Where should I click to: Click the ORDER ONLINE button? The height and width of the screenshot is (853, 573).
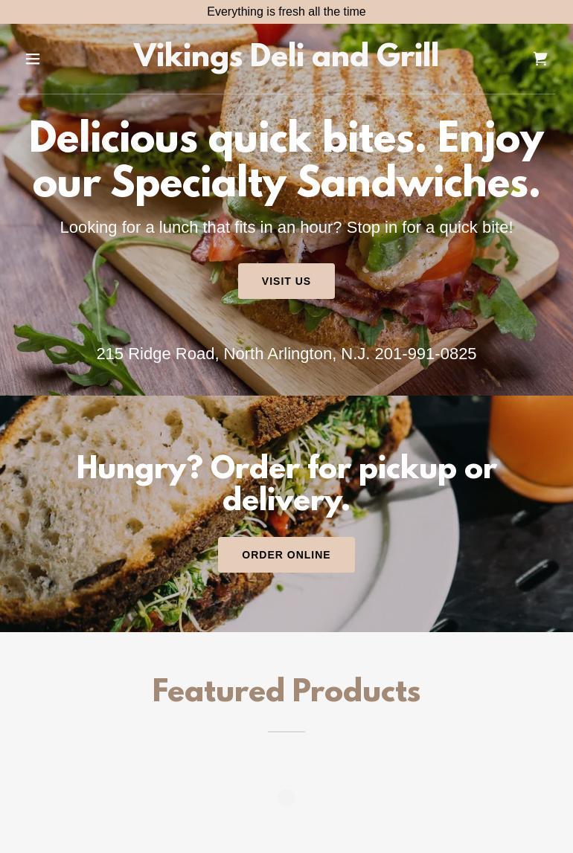click(286, 555)
